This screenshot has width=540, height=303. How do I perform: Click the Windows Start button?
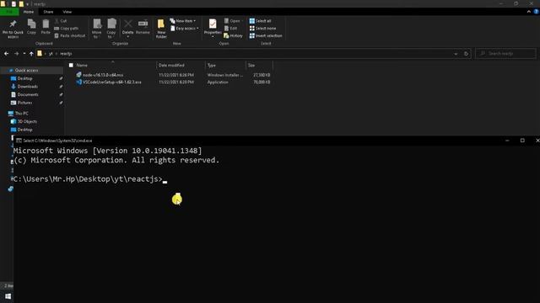click(8, 296)
